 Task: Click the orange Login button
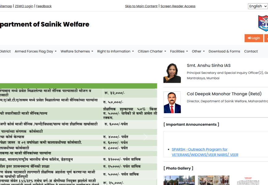pyautogui.click(x=254, y=38)
